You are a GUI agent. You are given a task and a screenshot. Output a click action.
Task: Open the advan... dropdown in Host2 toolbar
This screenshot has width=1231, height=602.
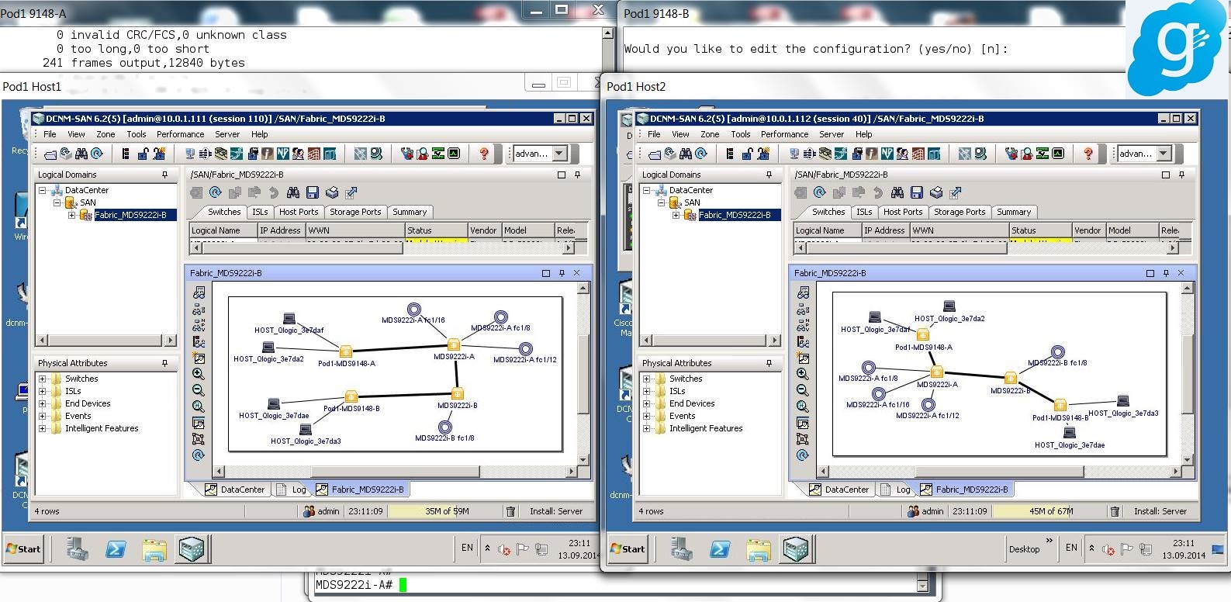[1164, 154]
